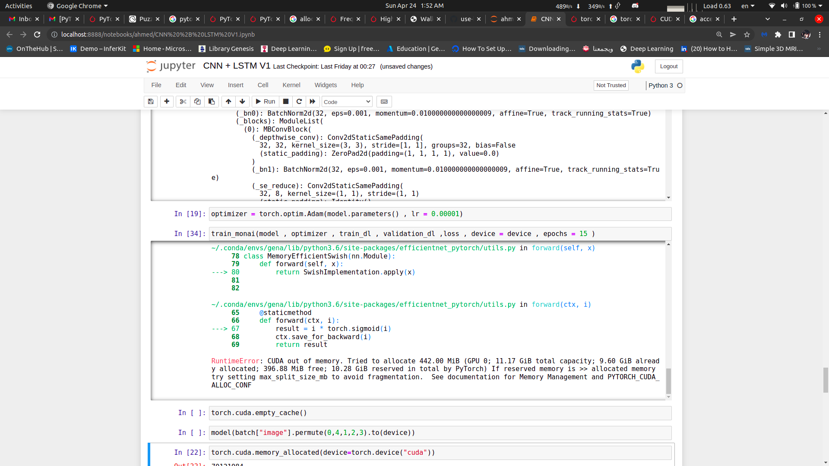Expand the en keyboard language dropdown
This screenshot has height=466, width=829.
[748, 6]
